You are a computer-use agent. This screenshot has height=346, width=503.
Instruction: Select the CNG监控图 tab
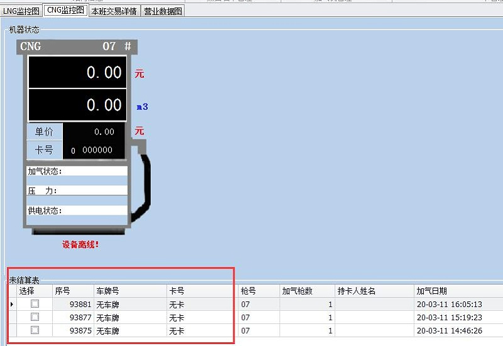[65, 11]
